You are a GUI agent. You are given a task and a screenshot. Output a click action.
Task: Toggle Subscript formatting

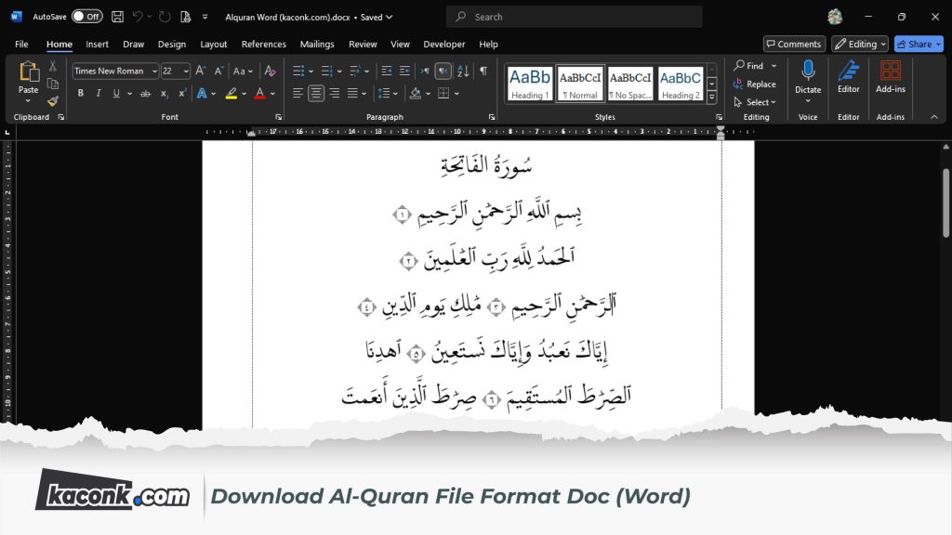[x=164, y=94]
